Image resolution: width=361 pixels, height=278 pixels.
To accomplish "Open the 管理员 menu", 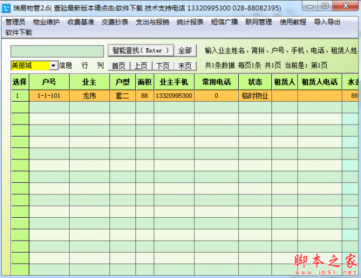I will [x=15, y=22].
